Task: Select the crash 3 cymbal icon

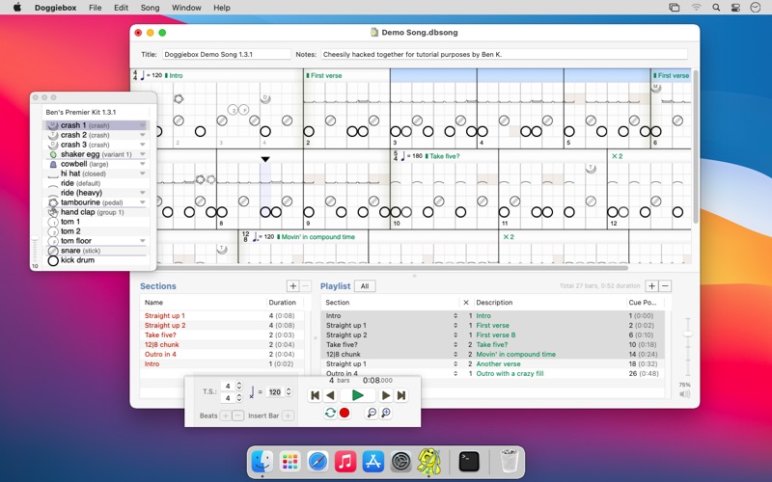Action: 53,145
